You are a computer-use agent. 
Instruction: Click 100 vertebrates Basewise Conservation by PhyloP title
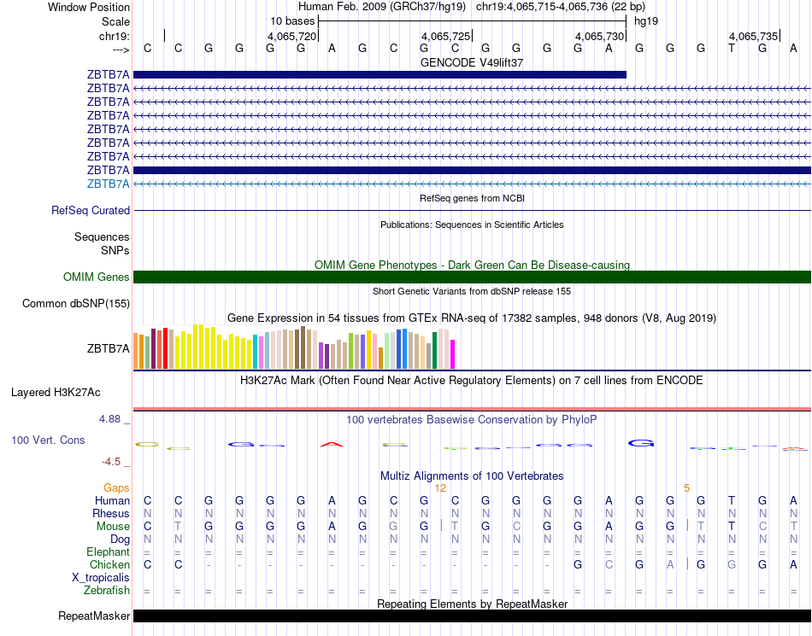click(472, 419)
